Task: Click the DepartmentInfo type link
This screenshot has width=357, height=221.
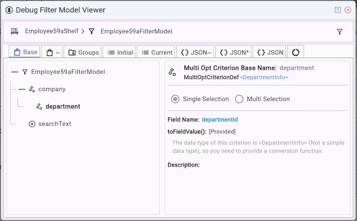Action: click(264, 77)
